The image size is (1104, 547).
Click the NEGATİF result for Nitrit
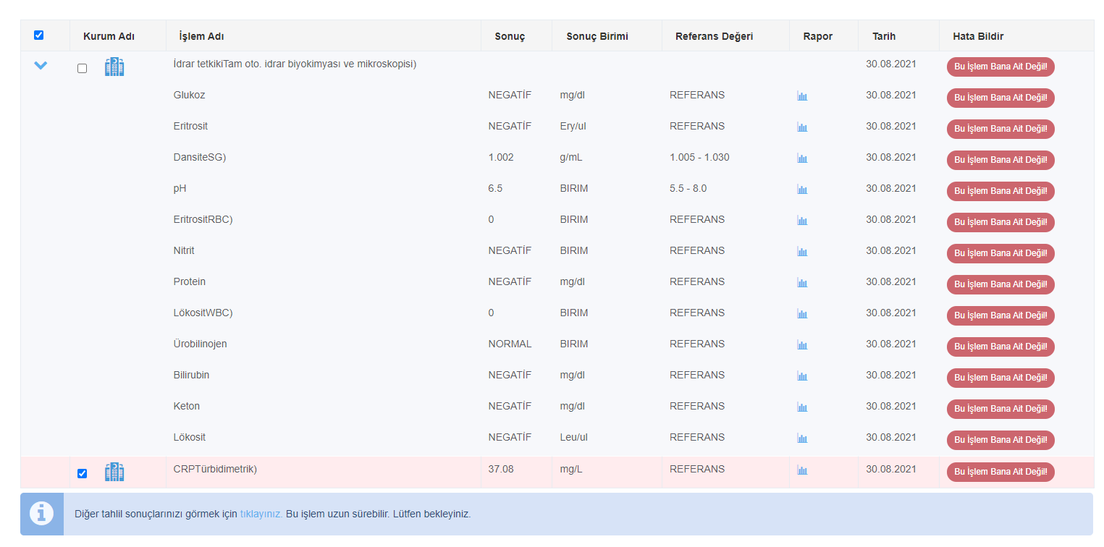pos(510,250)
